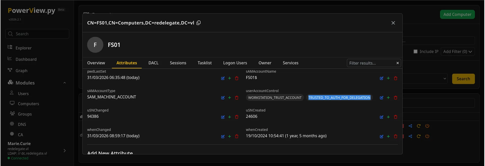Close the FS01 details dialog
This screenshot has height=166, width=485.
(393, 23)
